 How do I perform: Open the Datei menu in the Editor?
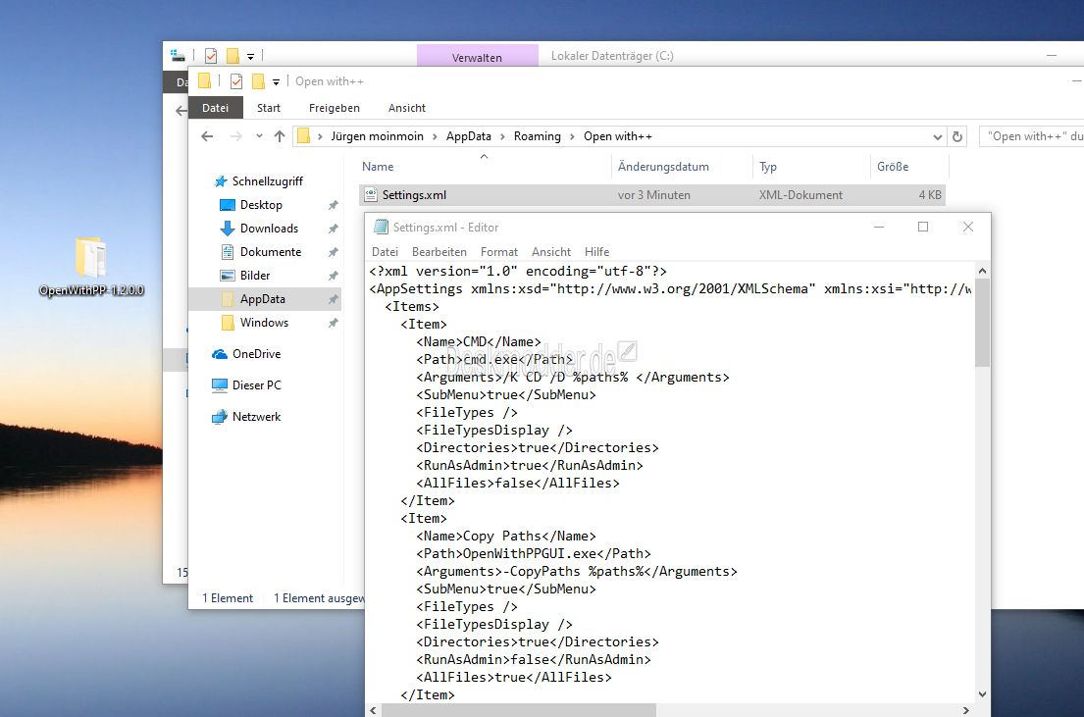point(385,252)
